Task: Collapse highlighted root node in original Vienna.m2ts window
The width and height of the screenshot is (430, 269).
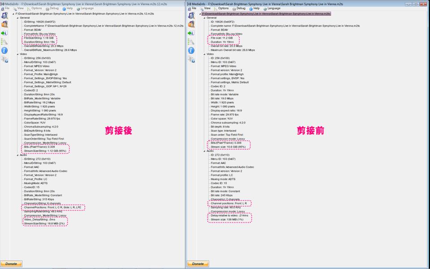Action: 200,14
